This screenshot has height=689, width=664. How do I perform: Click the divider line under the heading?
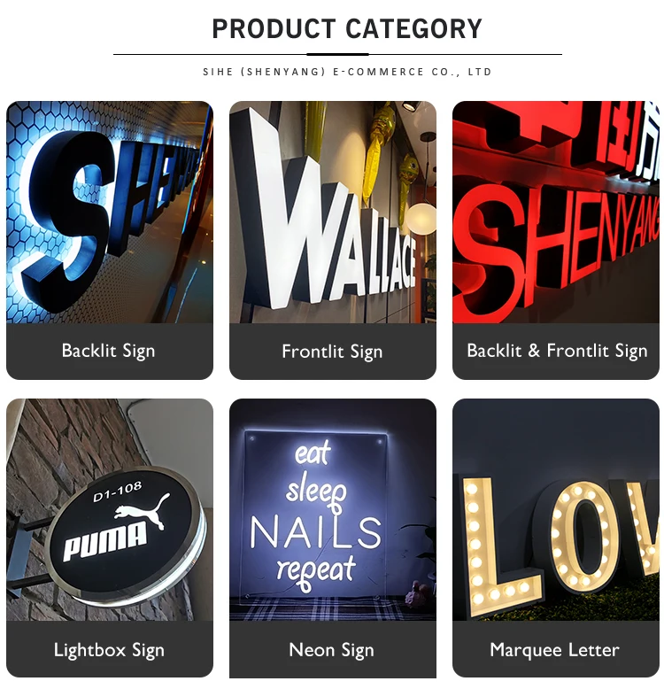pyautogui.click(x=337, y=55)
